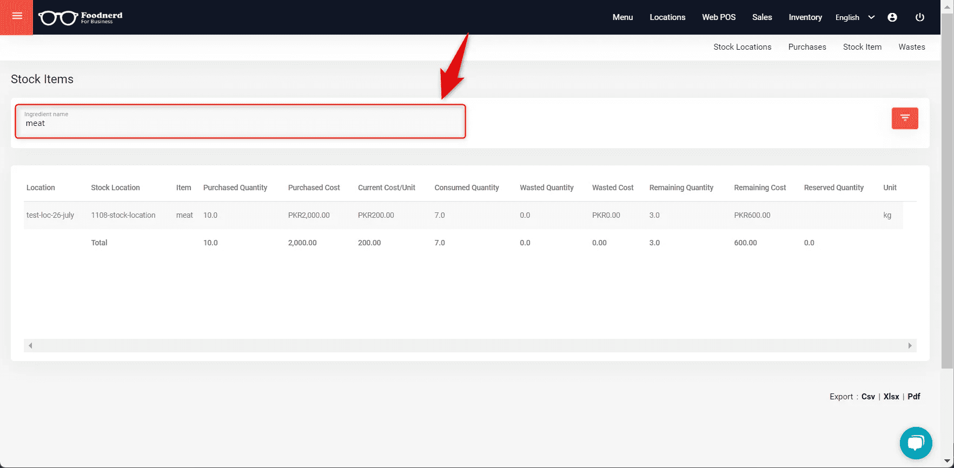The height and width of the screenshot is (468, 954).
Task: Click the 600.00 total remaining cost
Action: point(745,243)
